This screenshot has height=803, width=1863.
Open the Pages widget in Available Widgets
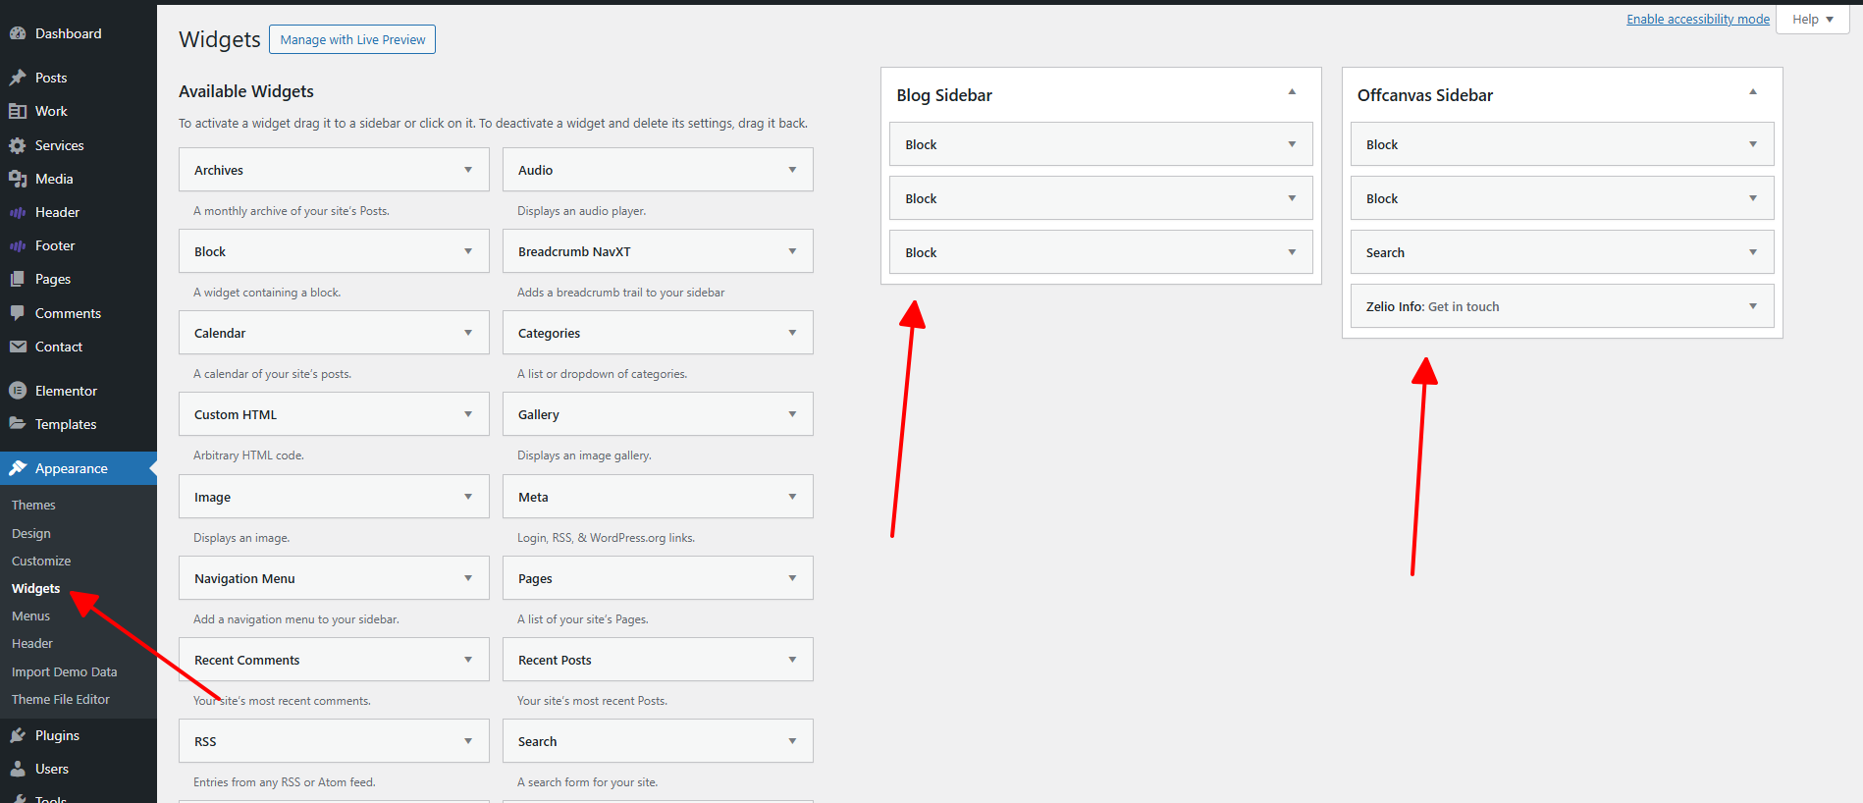[658, 578]
